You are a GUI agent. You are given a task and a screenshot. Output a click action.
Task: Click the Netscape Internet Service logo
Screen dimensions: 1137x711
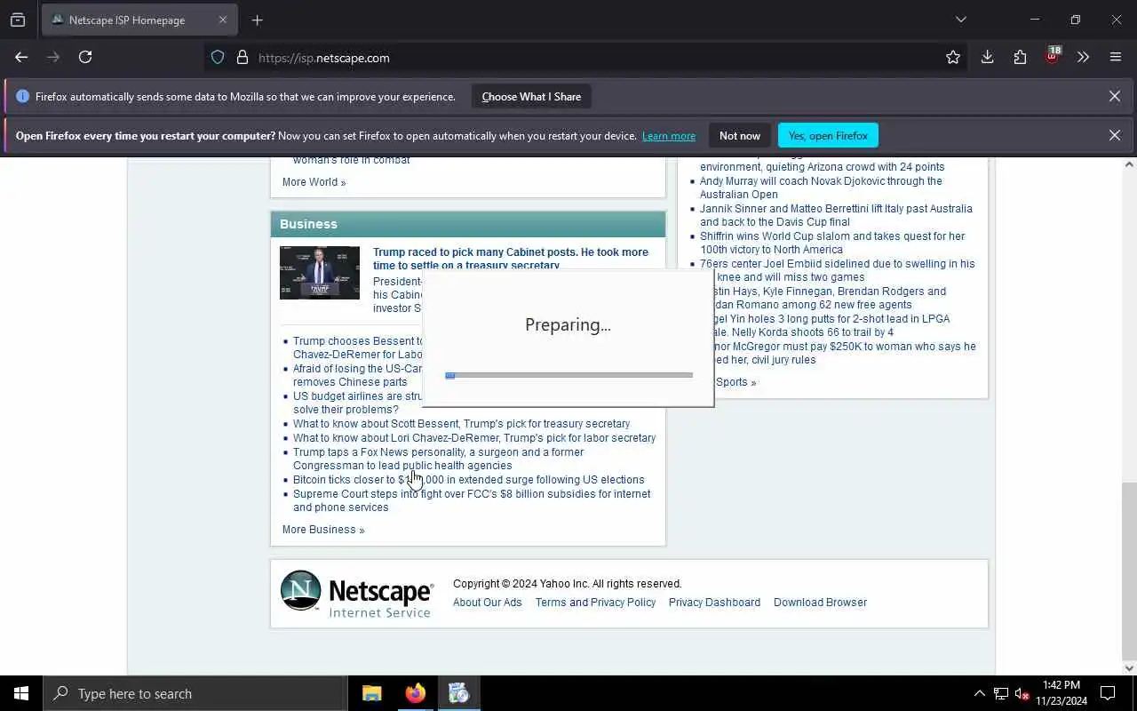(x=357, y=594)
